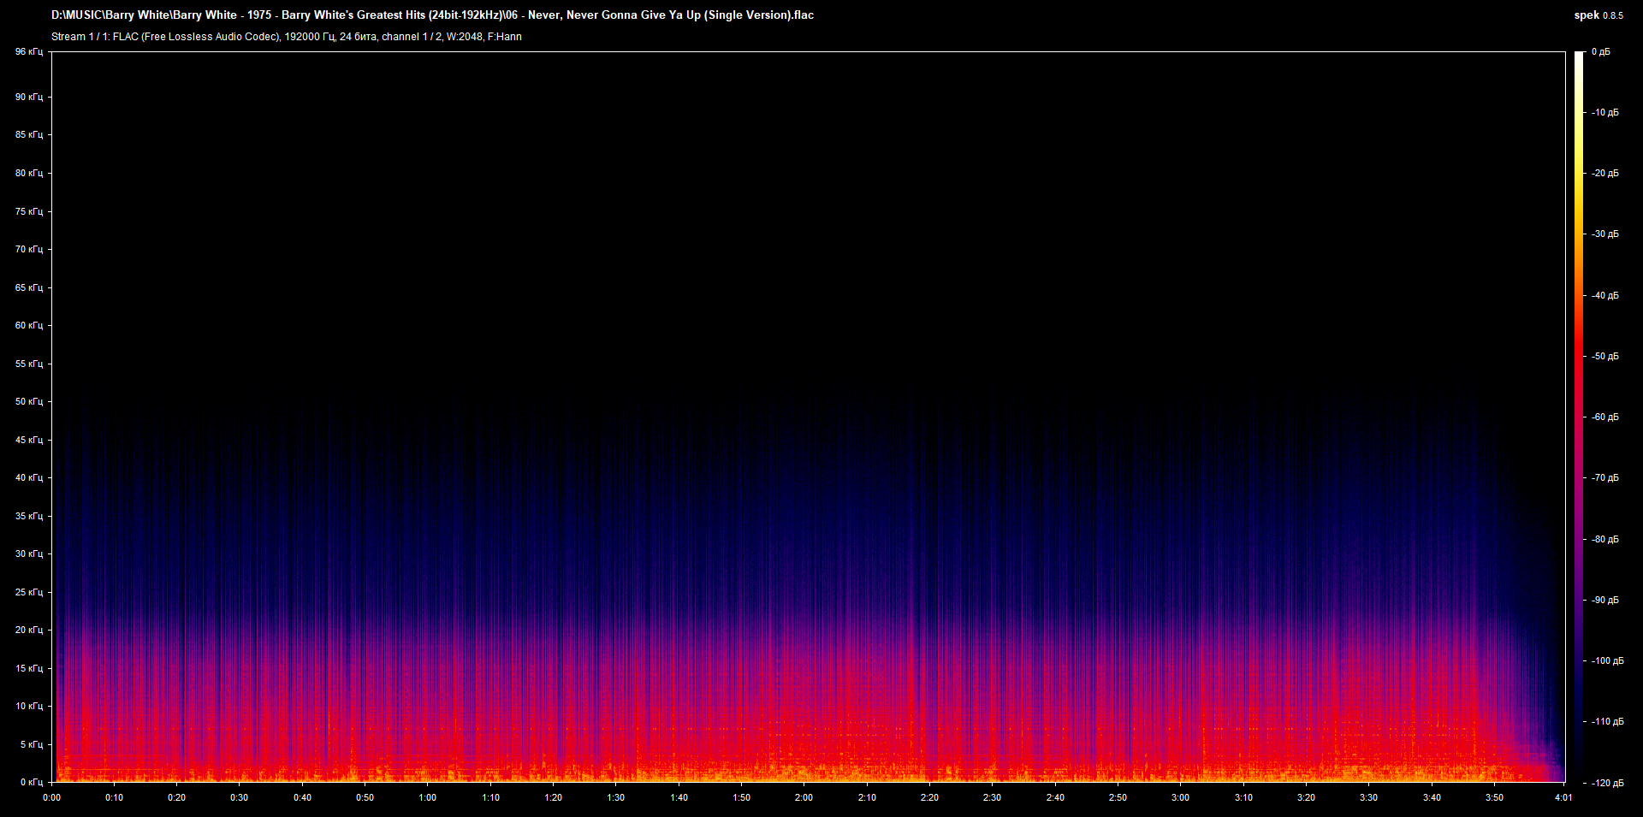Click the 20 кГц frequency label
The image size is (1643, 817).
click(29, 630)
